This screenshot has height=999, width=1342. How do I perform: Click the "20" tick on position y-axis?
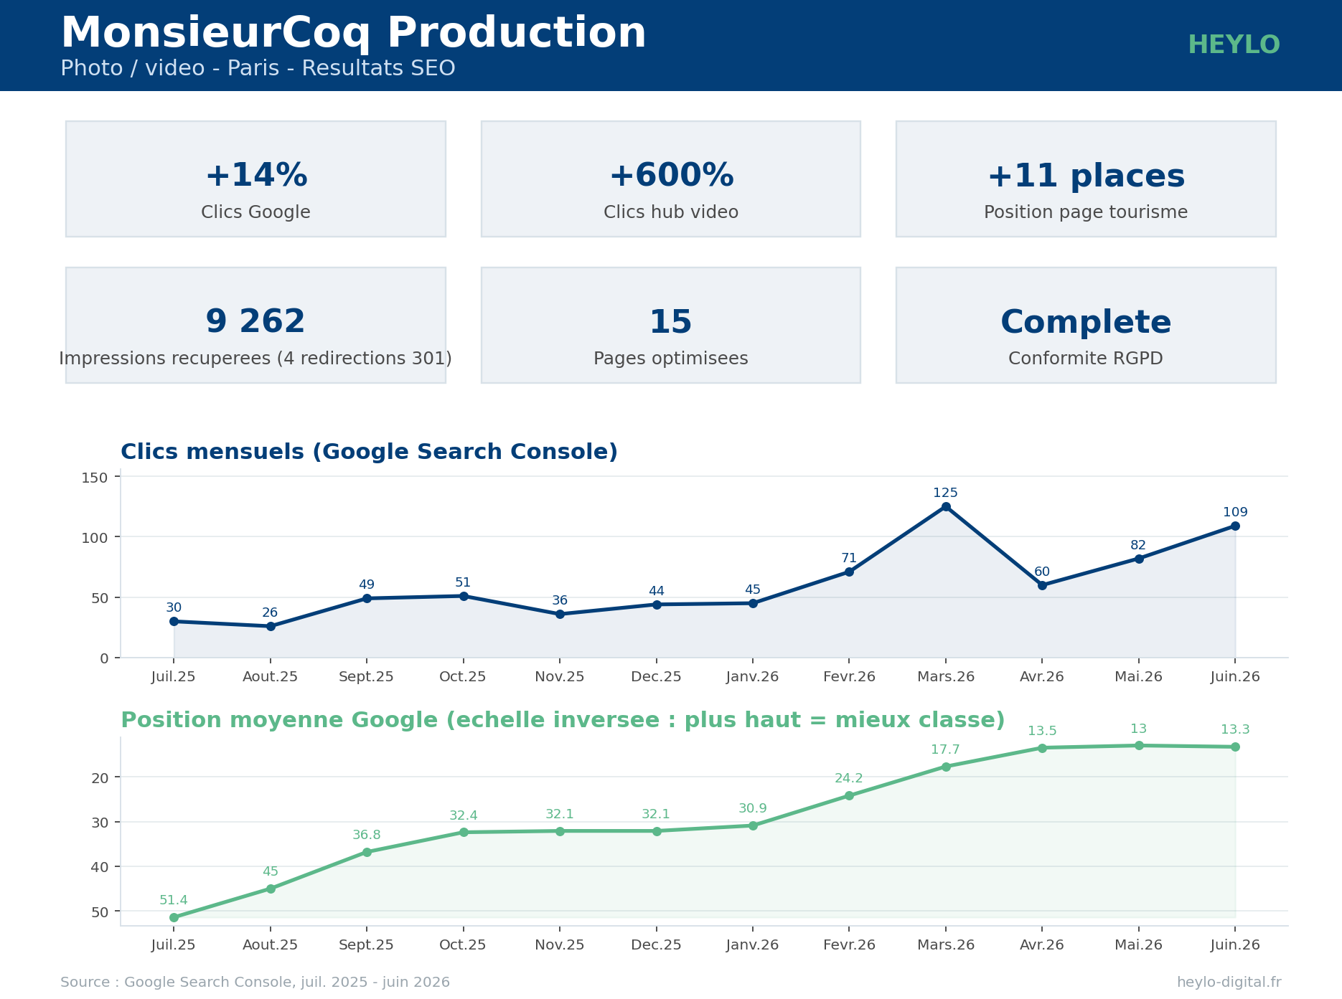[x=100, y=778]
